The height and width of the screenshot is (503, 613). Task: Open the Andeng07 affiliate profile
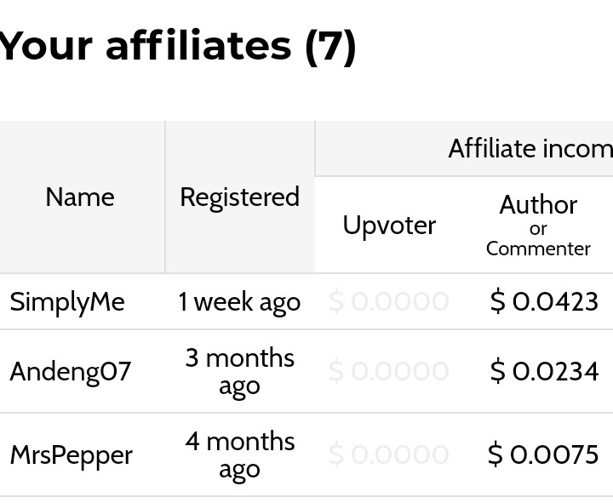pyautogui.click(x=71, y=371)
